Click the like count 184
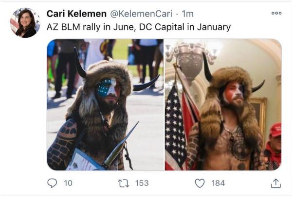Screen dimensions: 292x199 (x=218, y=183)
